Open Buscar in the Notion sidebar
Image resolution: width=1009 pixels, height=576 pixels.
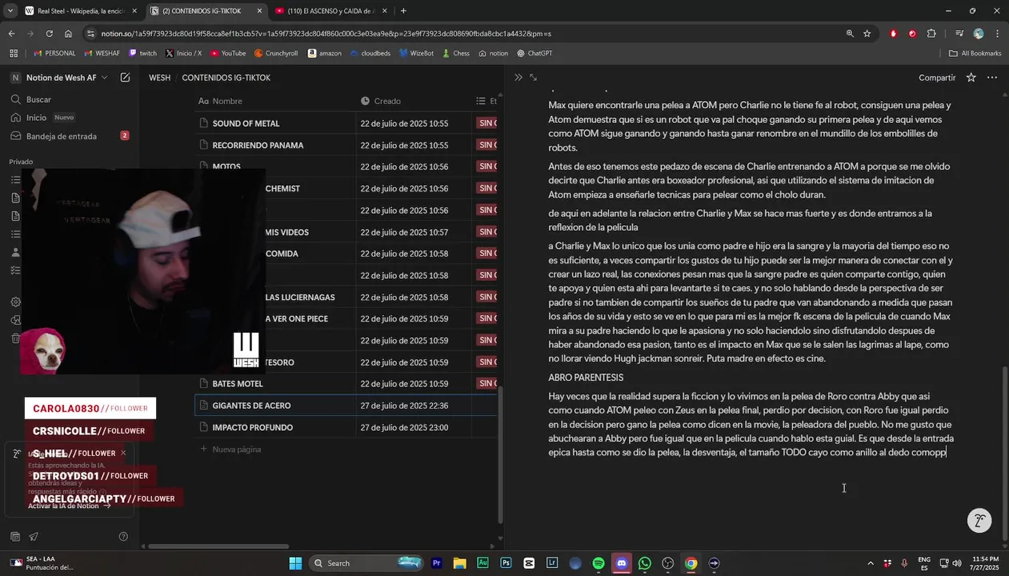70,99
